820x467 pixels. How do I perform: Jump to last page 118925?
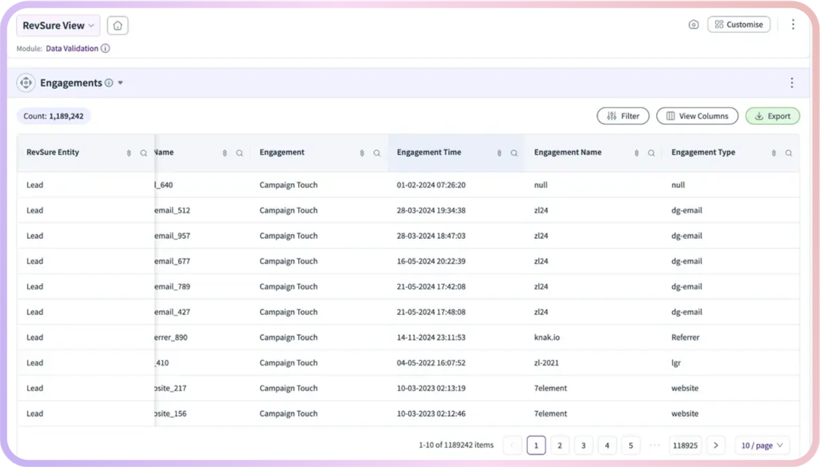click(x=685, y=445)
